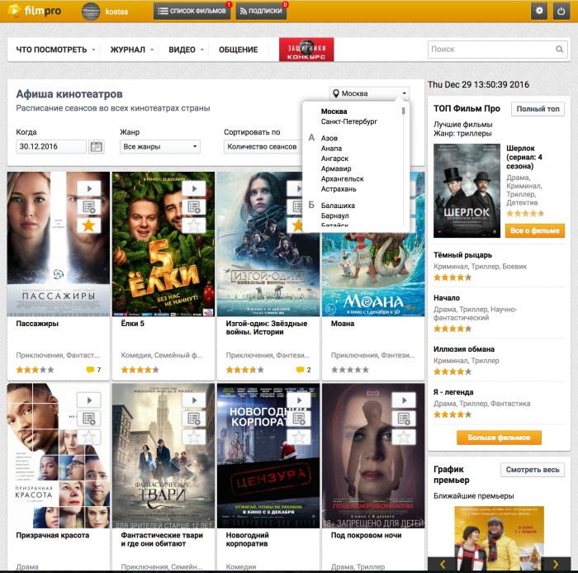The width and height of the screenshot is (578, 573).
Task: Toggle the favorite star on Пассажиры
Action: (89, 225)
